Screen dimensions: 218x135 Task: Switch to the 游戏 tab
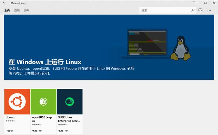coord(26,10)
